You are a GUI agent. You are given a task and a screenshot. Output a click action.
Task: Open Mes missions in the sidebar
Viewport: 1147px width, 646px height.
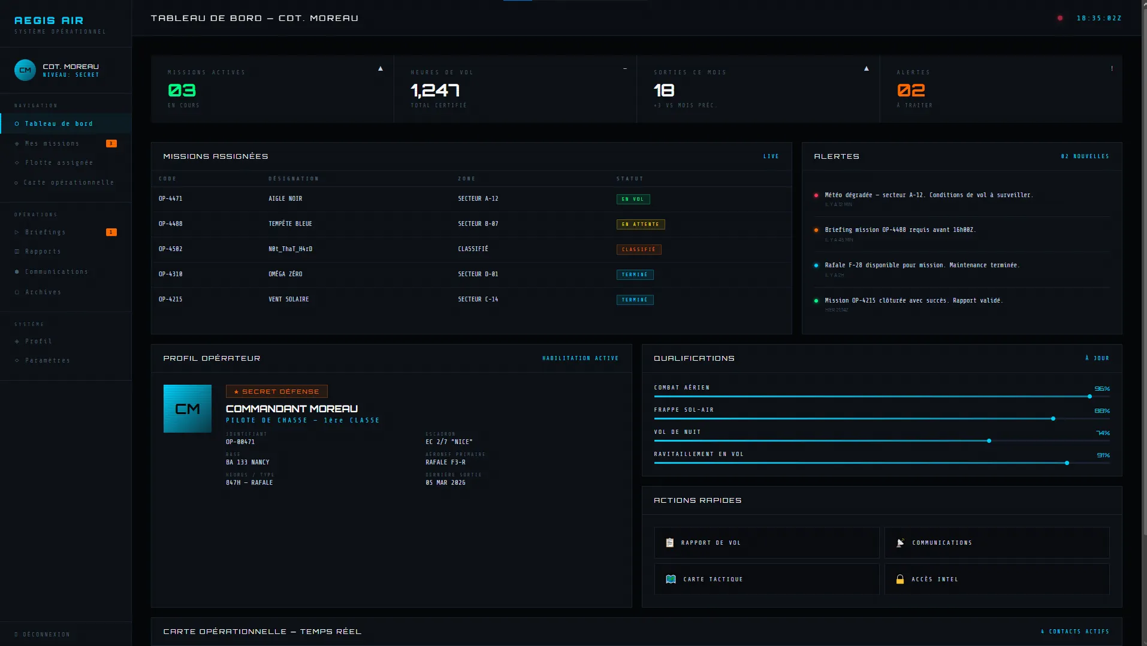point(52,144)
